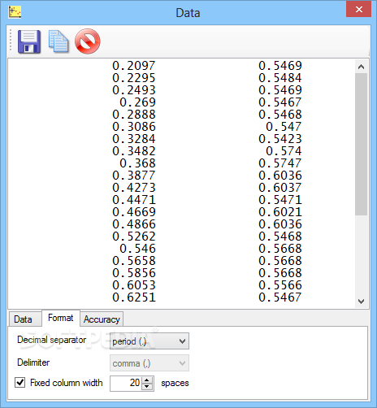Click the value 0.2097
Viewport: 377px width, 408px height.
[x=134, y=66]
